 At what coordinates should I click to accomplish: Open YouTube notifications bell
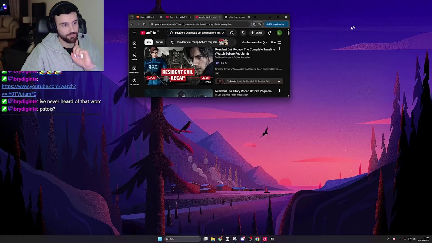tap(270, 33)
